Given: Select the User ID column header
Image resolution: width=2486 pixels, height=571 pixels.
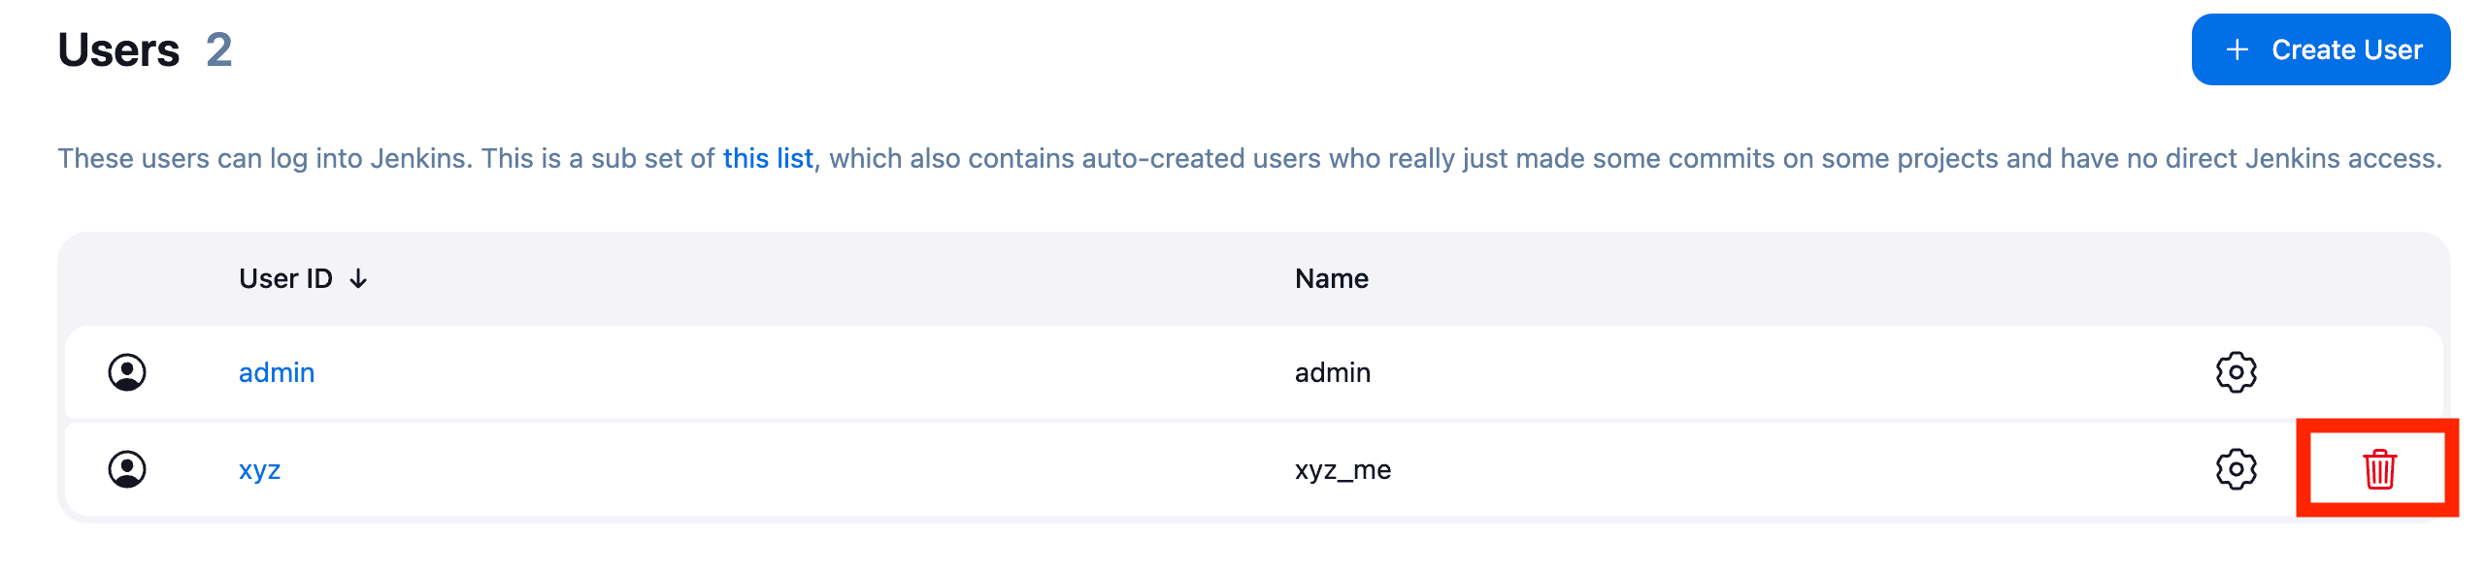Looking at the screenshot, I should (x=287, y=278).
